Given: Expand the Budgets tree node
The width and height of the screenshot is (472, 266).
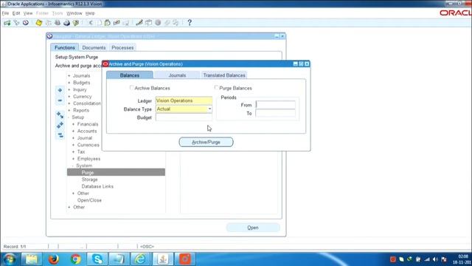Looking at the screenshot, I should (x=69, y=83).
